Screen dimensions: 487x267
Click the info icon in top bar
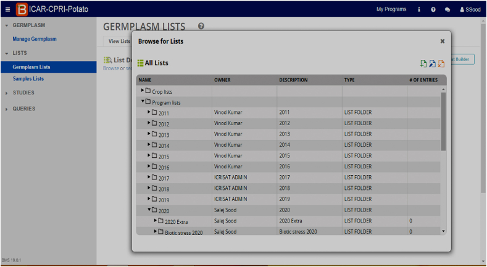(419, 9)
